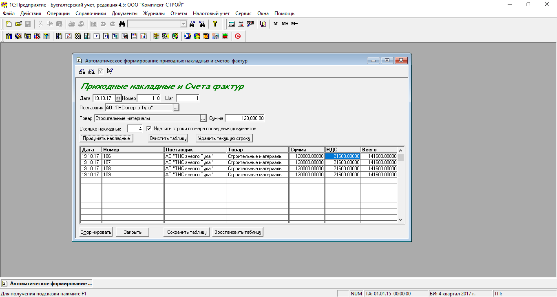The height and width of the screenshot is (297, 557).
Task: Open the Справочники menu
Action: pos(91,13)
